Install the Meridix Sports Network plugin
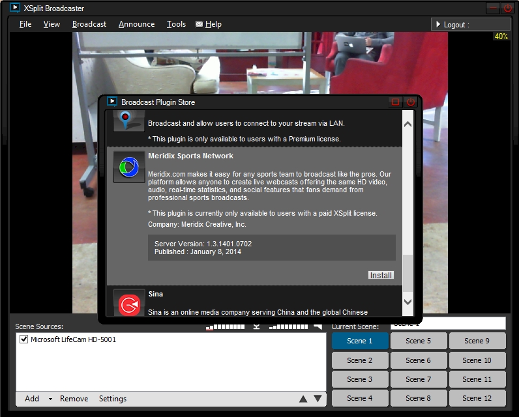This screenshot has width=519, height=417. tap(381, 275)
